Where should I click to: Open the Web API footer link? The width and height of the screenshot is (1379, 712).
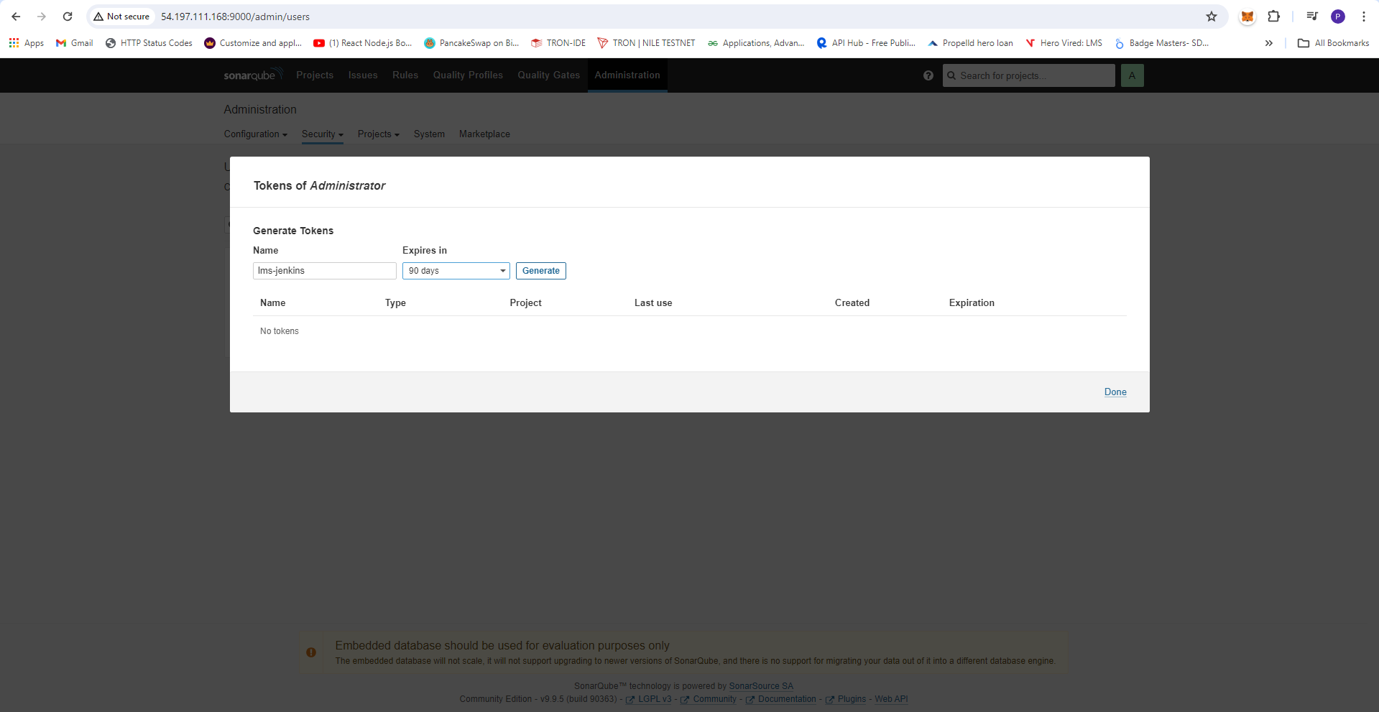tap(891, 699)
